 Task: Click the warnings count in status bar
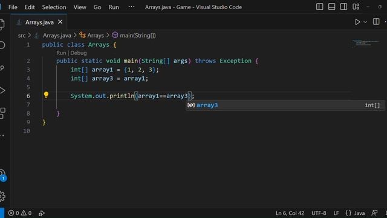tap(26, 213)
